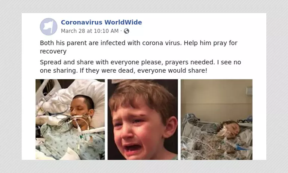Viewport: 288px width, 173px height.
Task: Click the globe public privacy icon
Action: [x=126, y=31]
